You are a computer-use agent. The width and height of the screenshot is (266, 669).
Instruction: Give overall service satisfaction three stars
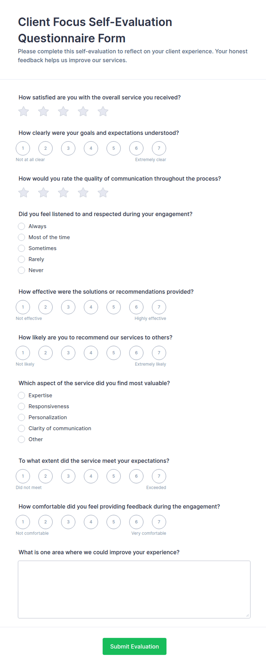(x=63, y=111)
